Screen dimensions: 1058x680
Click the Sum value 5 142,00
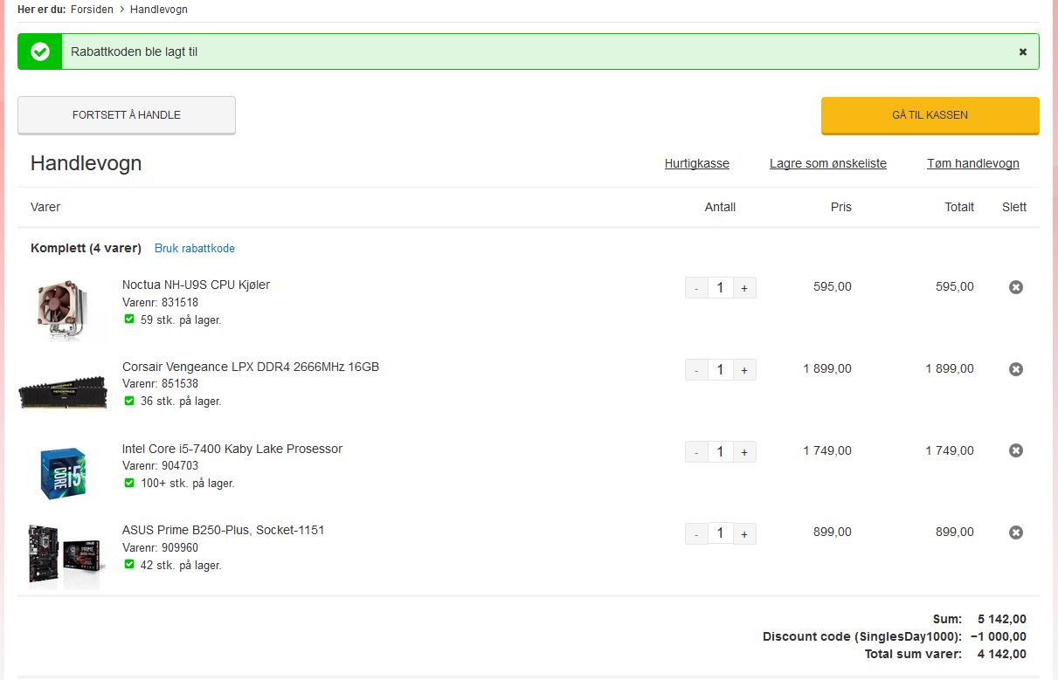click(x=1002, y=619)
